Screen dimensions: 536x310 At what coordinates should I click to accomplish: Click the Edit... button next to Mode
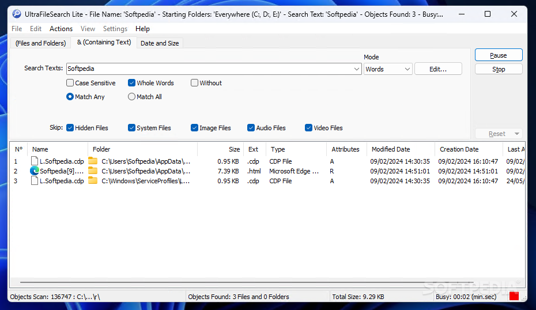[438, 69]
